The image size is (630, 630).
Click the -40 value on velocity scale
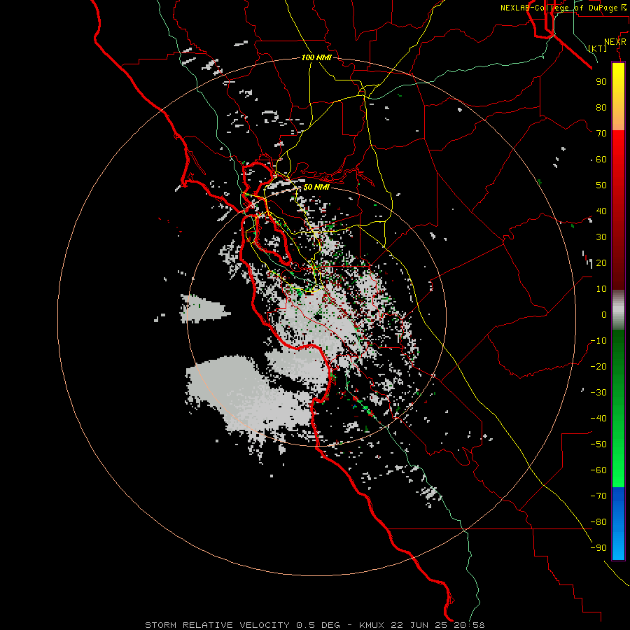(598, 419)
